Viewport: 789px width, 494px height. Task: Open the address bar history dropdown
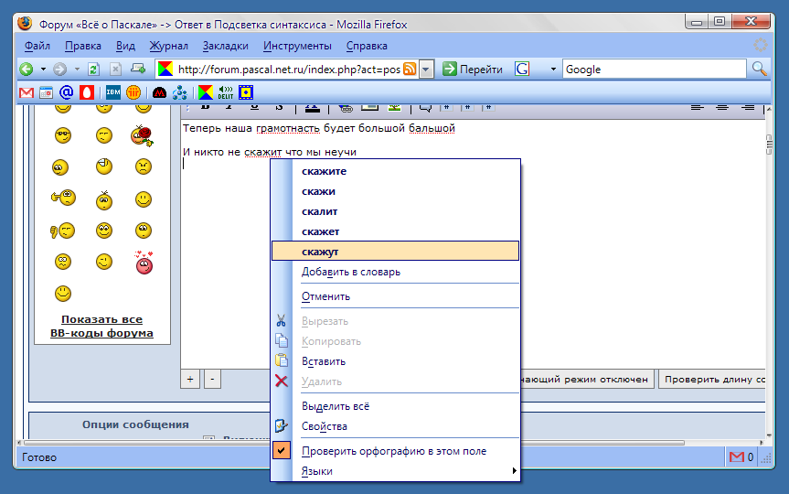pyautogui.click(x=426, y=70)
